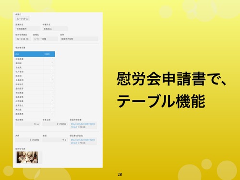Image resolution: width=240 pixels, height=180 pixels.
Task: Click the slide page number 28
Action: coord(120,174)
